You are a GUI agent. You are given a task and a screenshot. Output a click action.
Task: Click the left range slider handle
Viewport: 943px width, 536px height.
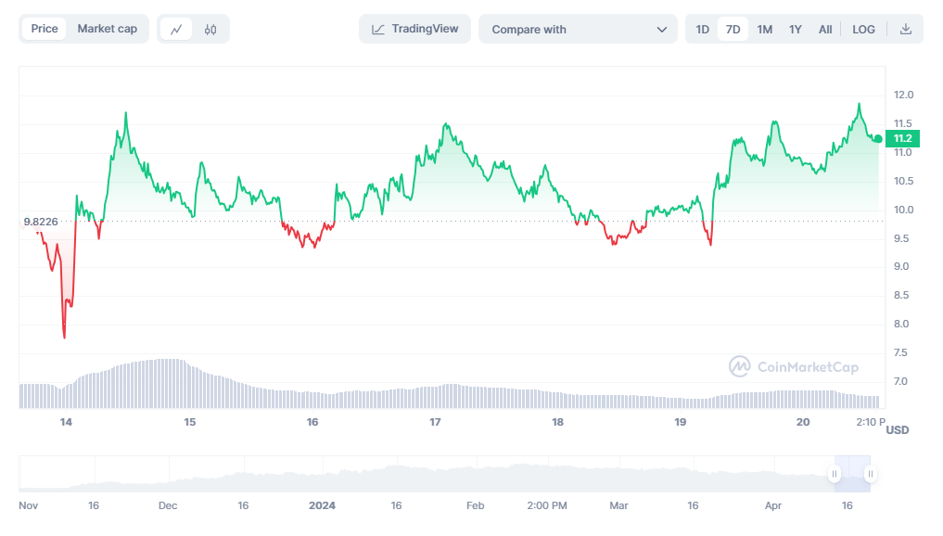click(835, 474)
